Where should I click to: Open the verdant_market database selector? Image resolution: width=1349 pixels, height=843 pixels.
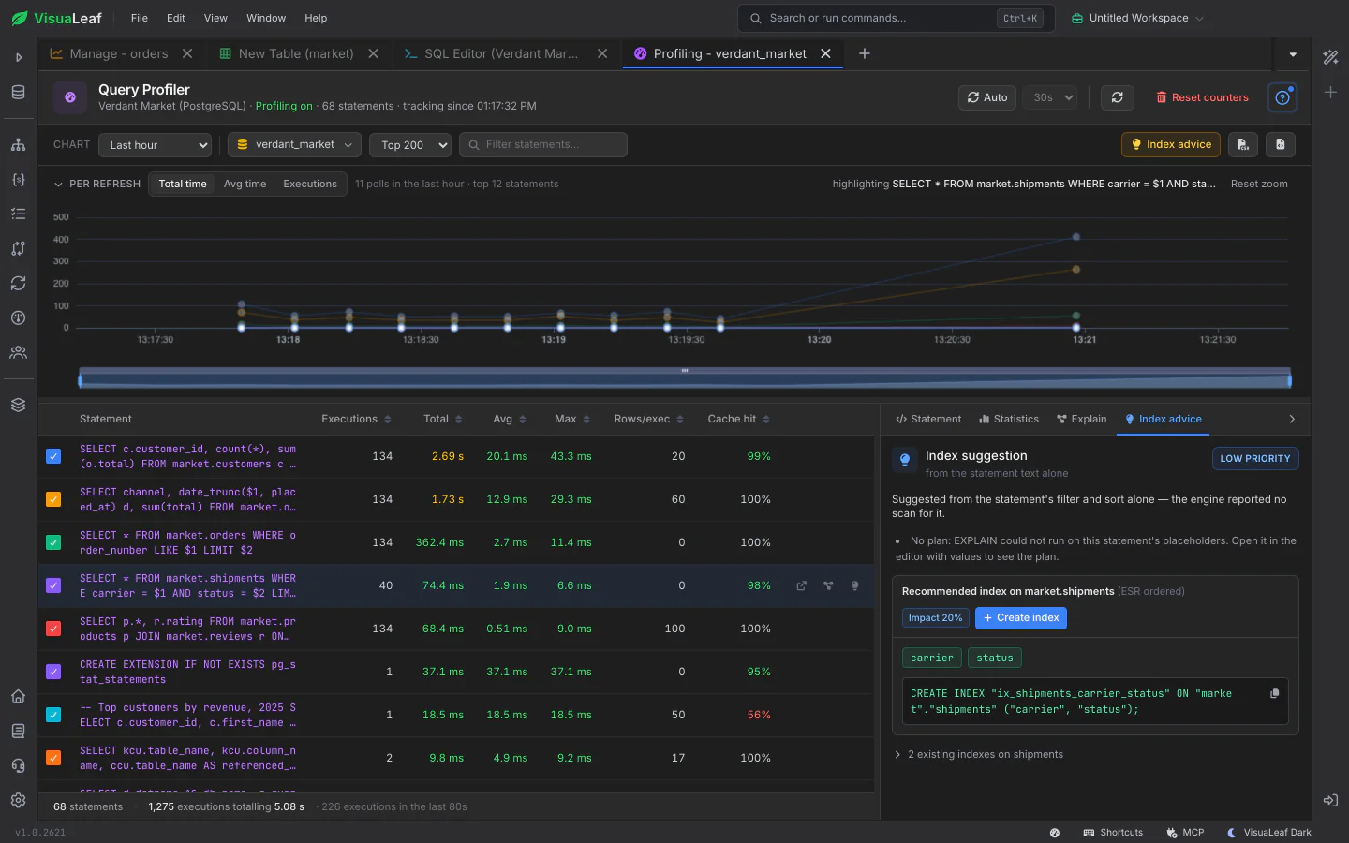click(x=294, y=145)
